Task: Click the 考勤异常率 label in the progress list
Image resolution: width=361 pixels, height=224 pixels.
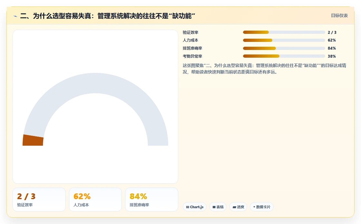Action: 192,56
